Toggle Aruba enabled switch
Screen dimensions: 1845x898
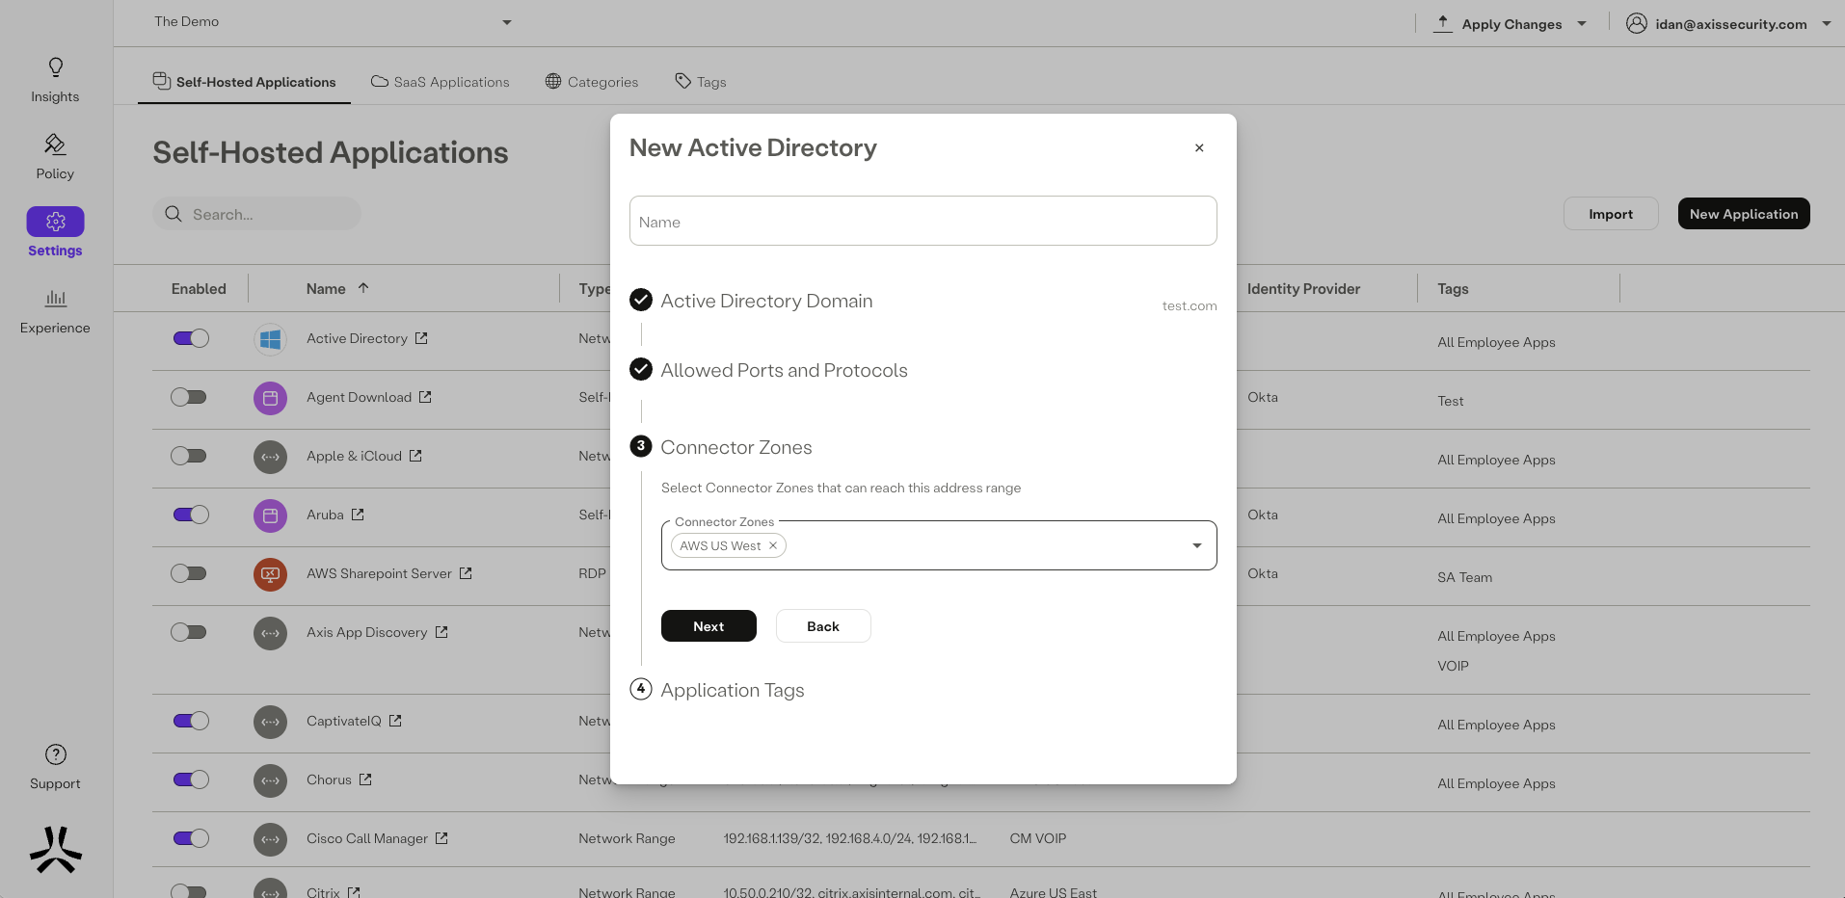point(191,515)
